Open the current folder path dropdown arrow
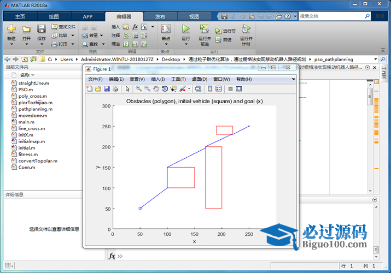This screenshot has height=273, width=391. tap(375, 59)
